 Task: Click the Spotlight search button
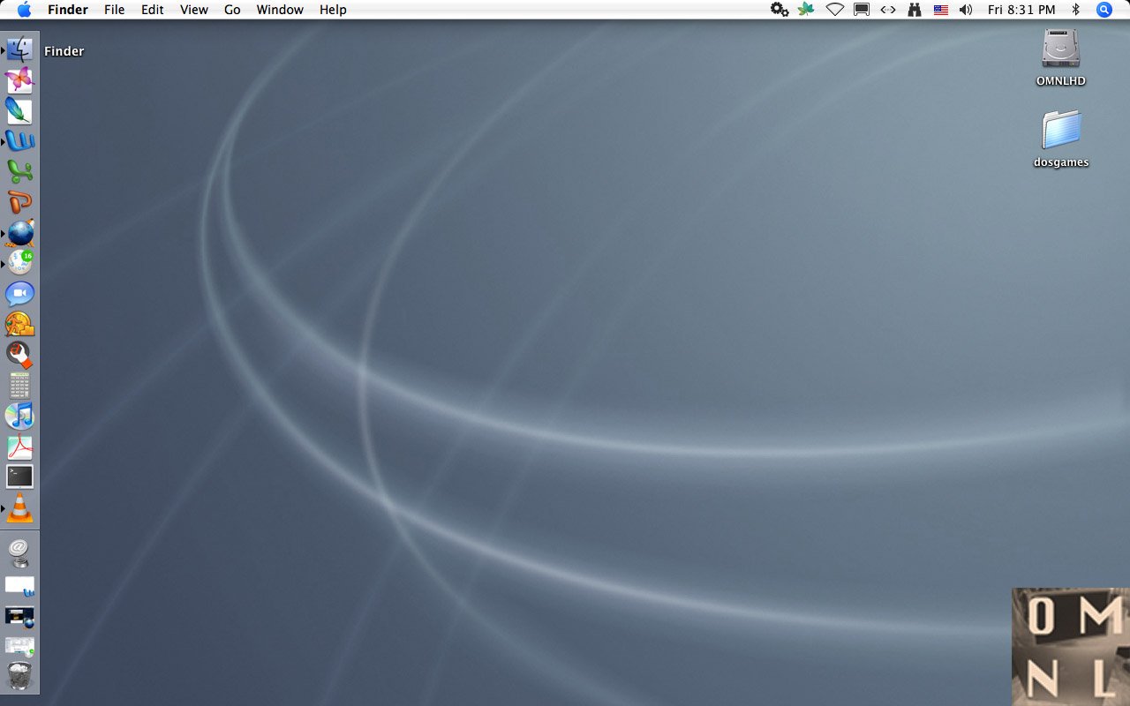pos(1104,10)
